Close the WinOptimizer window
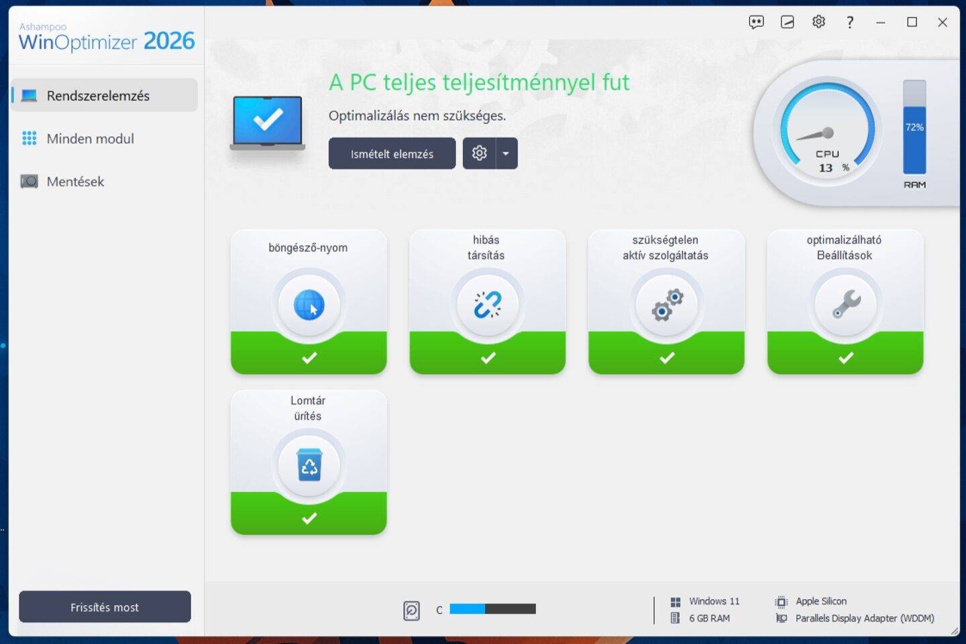The image size is (966, 644). click(x=943, y=22)
